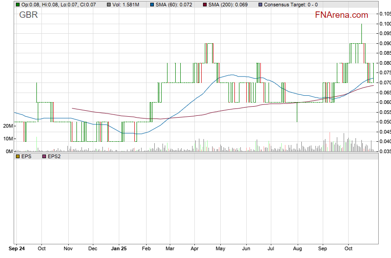391x258 pixels.
Task: Click the 0.100 price axis label
Action: 385,24
